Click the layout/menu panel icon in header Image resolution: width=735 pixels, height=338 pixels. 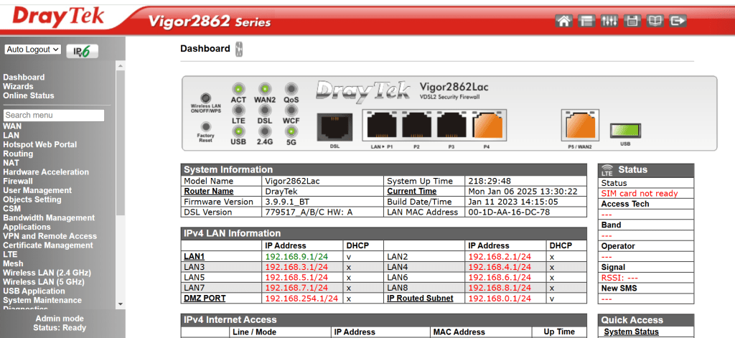(586, 21)
